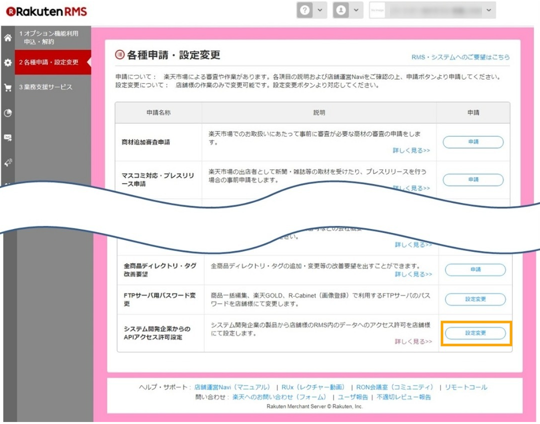Viewport: 540px width, 424px height.
Task: Open リモートコール footer link
Action: (466, 387)
